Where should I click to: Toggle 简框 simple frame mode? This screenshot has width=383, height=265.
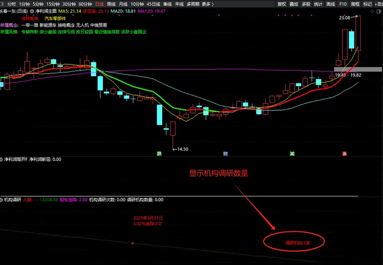[355, 4]
